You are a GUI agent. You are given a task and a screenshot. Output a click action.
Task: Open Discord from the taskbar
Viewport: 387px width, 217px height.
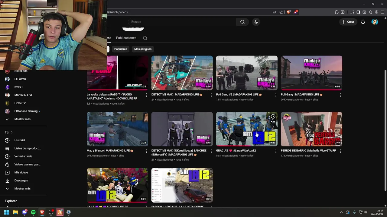(x=24, y=212)
